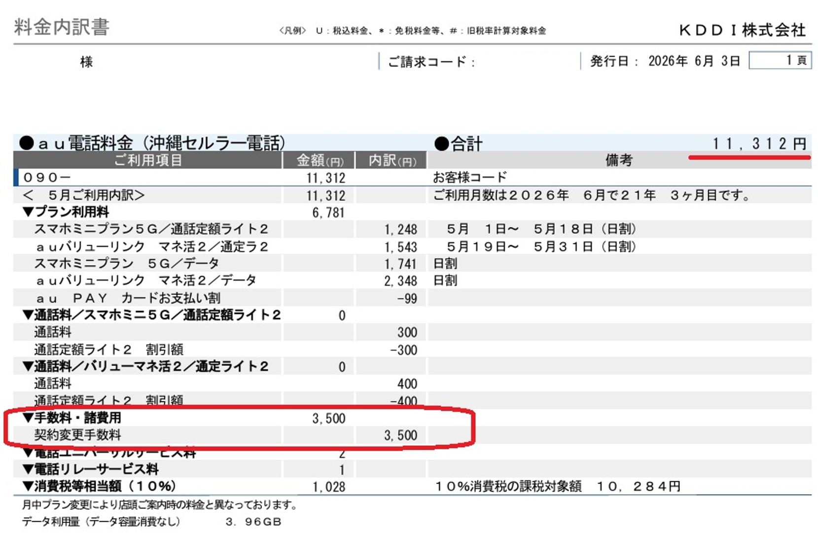Click the 様 honorific after the name field

87,62
